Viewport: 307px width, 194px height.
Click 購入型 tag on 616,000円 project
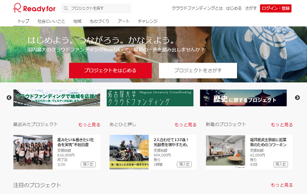88,164
